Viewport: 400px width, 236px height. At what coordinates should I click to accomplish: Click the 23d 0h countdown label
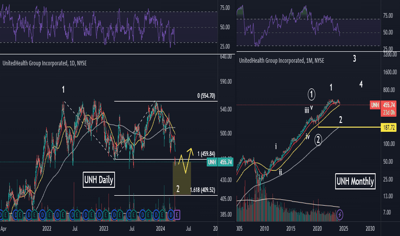coord(389,112)
